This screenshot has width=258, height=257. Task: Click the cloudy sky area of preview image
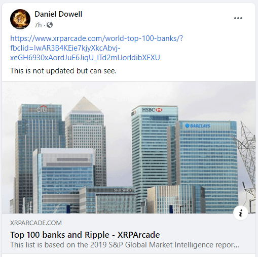coord(118,95)
